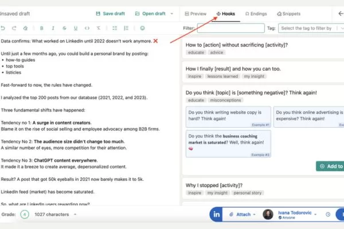This screenshot has width=344, height=229.
Task: Click the LinkedIn logo button
Action: [x=216, y=214]
